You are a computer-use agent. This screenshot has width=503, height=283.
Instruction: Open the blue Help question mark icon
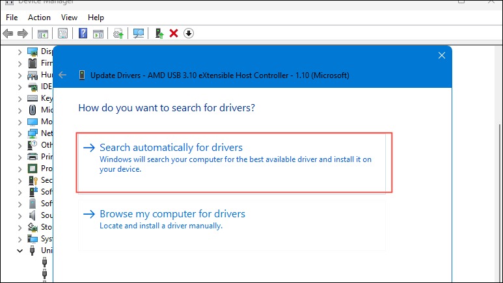coord(83,33)
